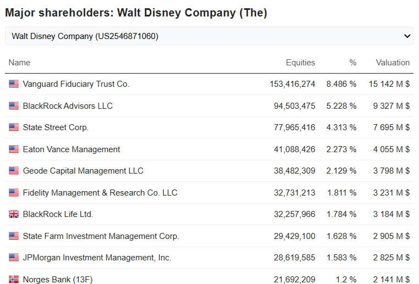Click the Norway flag next to Norges Bank

[x=14, y=280]
